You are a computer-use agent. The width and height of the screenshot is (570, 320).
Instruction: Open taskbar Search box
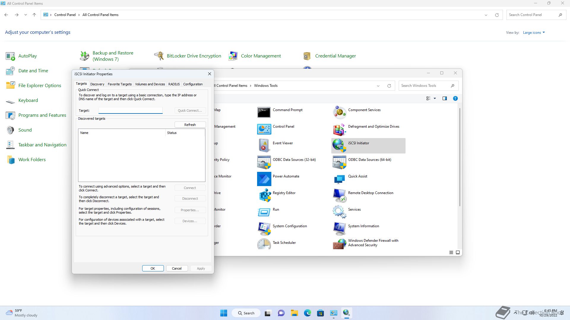tap(246, 313)
